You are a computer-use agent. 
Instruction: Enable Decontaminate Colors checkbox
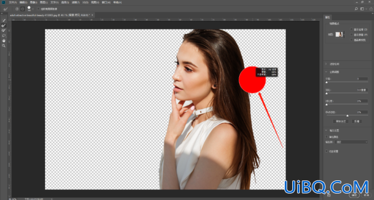coord(327,137)
